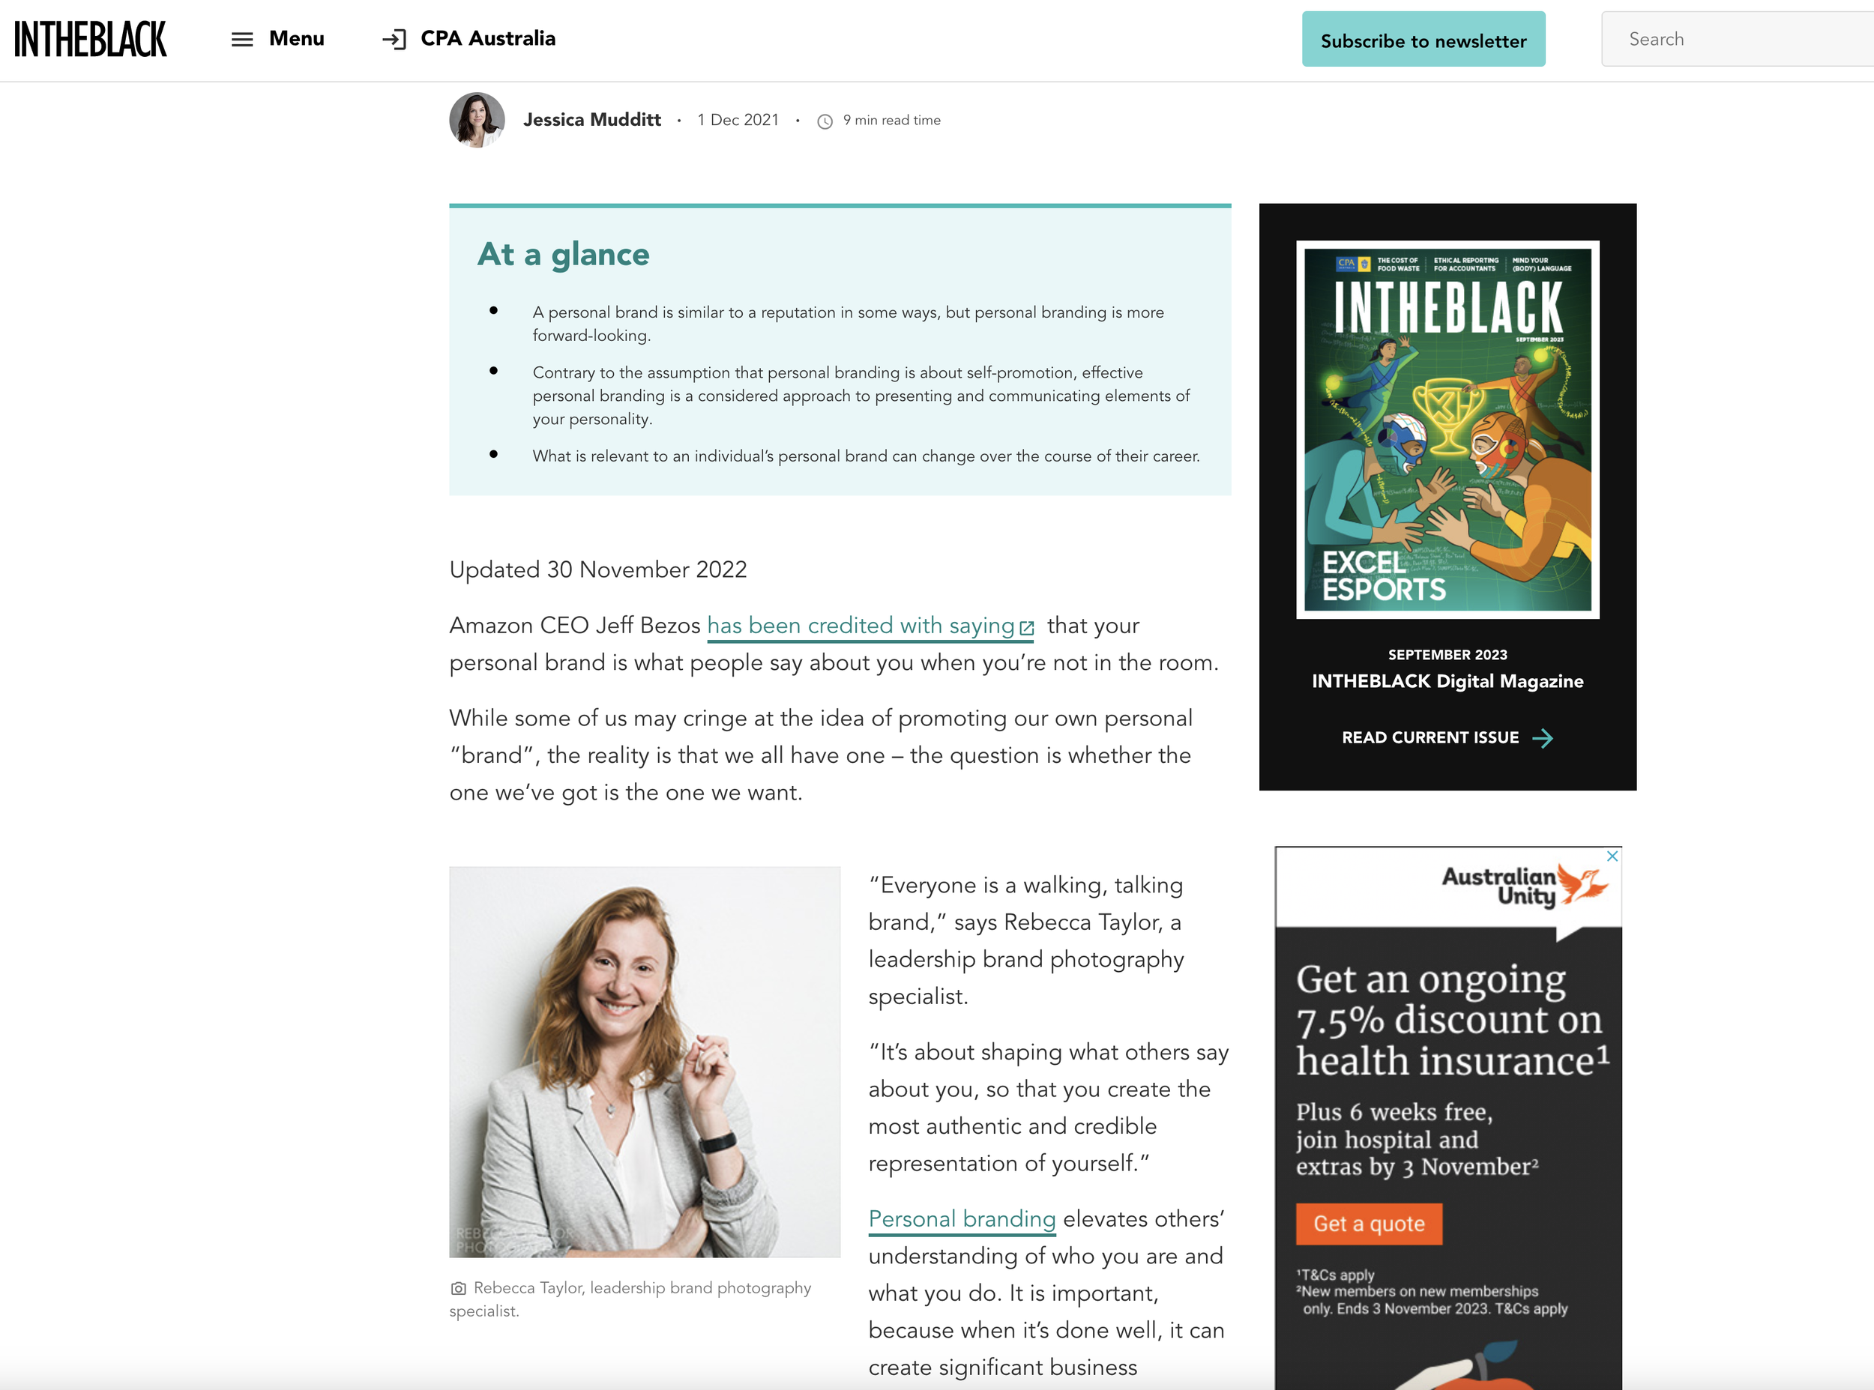Select '9 min read time' text
Screen dimensions: 1874x1390
pos(892,121)
